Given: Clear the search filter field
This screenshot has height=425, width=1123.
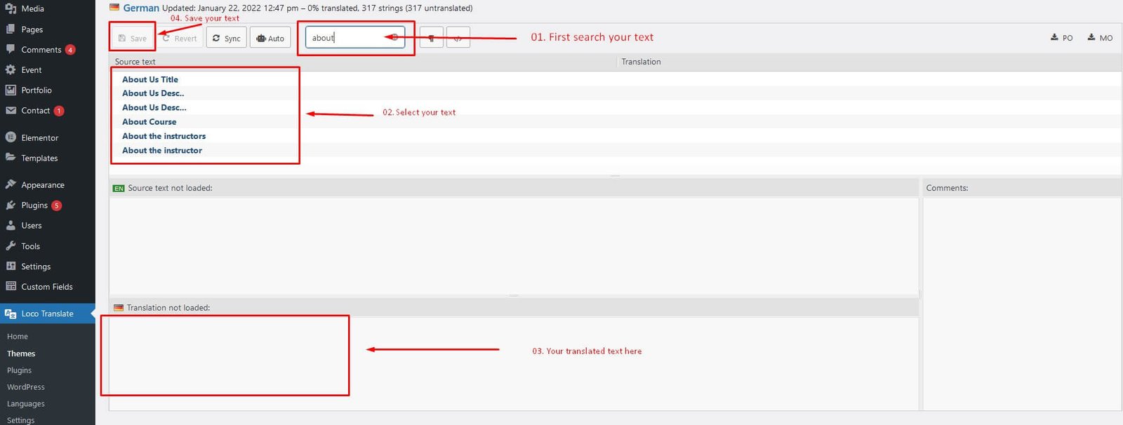Looking at the screenshot, I should coord(395,37).
